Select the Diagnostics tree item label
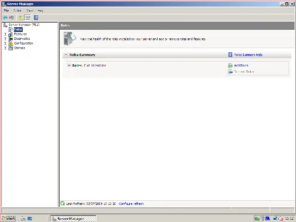Image resolution: width=296 pixels, height=222 pixels. tap(22, 39)
